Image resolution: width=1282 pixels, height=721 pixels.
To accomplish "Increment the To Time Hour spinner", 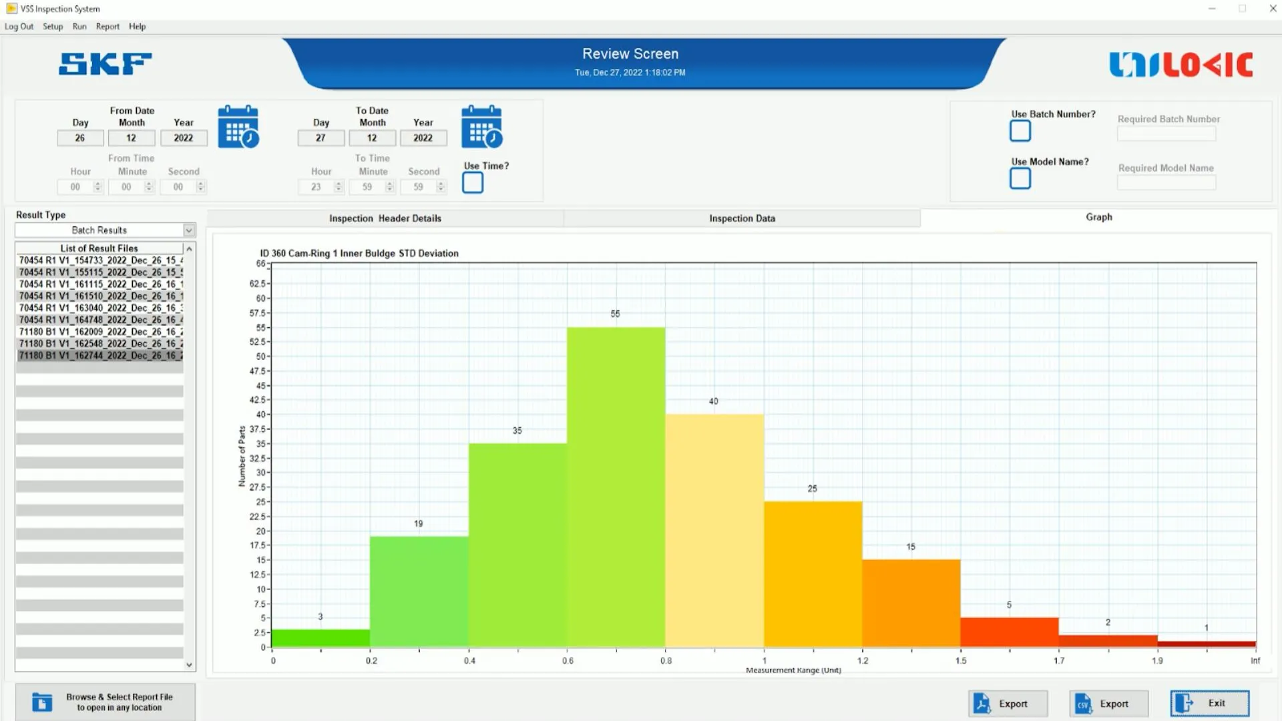I will tap(339, 184).
